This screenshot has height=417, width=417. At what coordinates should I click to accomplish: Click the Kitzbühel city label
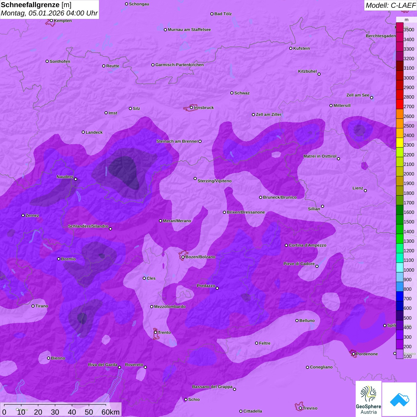tap(307, 71)
